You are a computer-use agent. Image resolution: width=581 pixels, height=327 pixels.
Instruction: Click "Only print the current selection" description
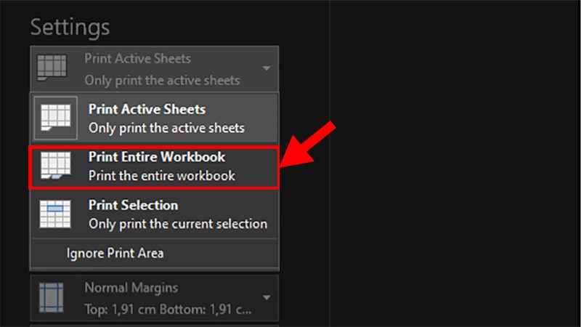click(178, 224)
